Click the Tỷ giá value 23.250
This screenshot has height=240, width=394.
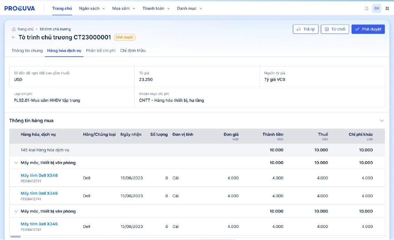(x=146, y=80)
